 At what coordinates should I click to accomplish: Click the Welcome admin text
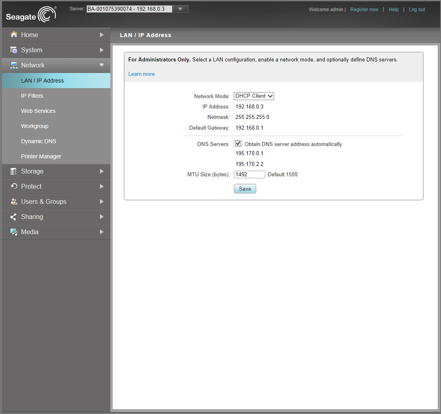point(326,10)
